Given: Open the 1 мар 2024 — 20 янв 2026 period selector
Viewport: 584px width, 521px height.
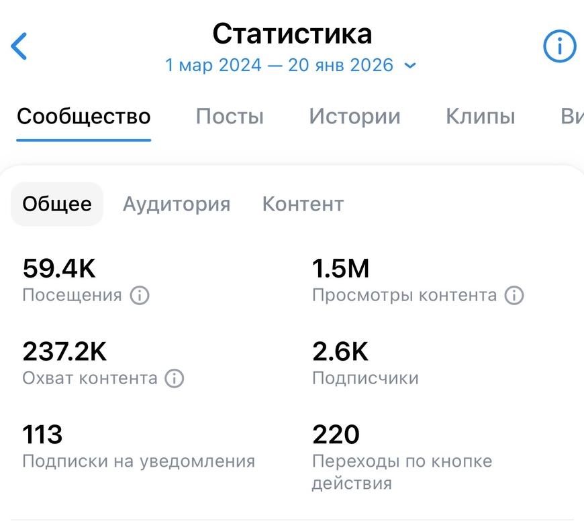Looking at the screenshot, I should [x=279, y=65].
